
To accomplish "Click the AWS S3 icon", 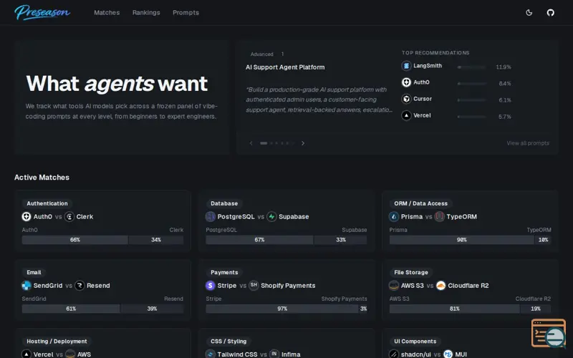I will [393, 286].
